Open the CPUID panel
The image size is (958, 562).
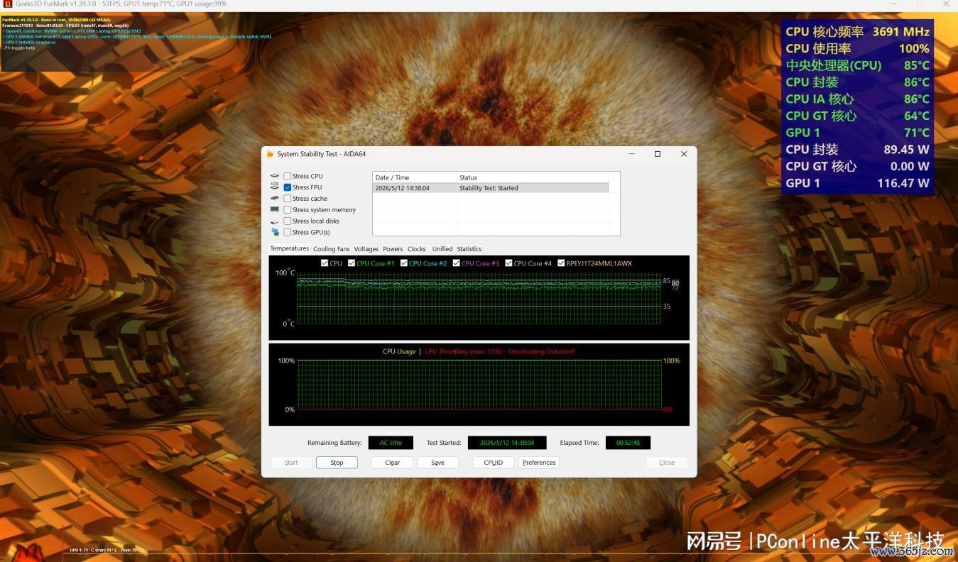click(x=494, y=463)
